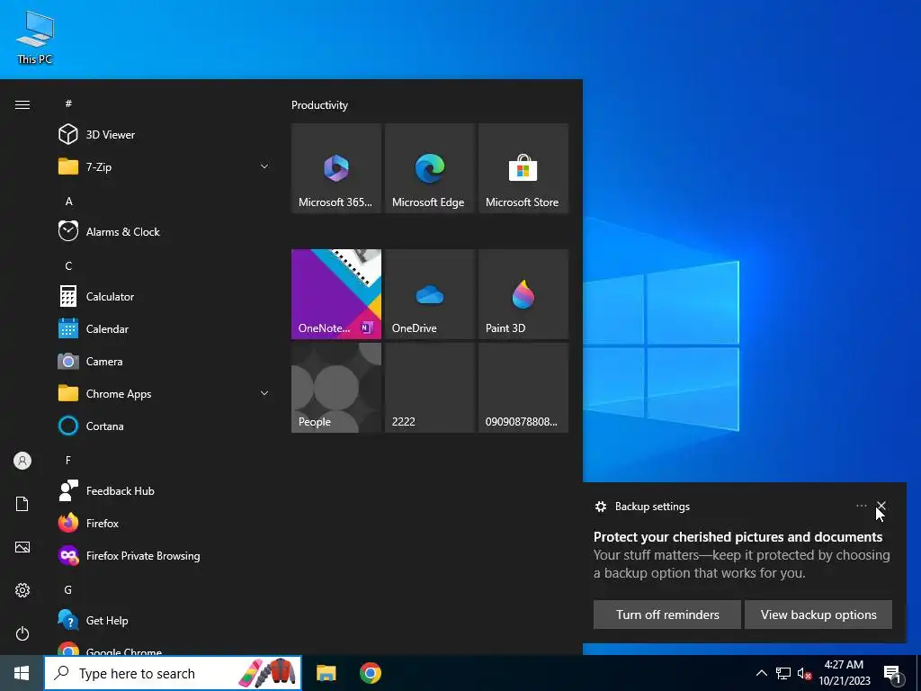Click the C letter header in the app list

pos(68,265)
